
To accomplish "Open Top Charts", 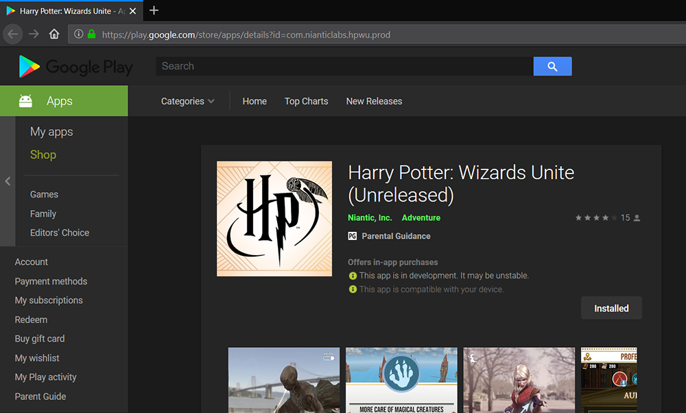I will [306, 101].
